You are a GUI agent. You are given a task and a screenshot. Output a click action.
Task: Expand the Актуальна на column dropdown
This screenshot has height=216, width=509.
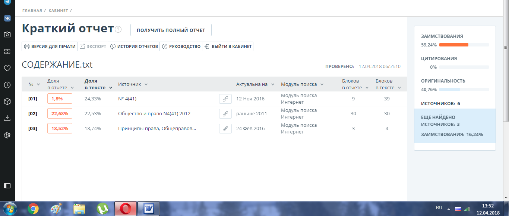pyautogui.click(x=273, y=84)
